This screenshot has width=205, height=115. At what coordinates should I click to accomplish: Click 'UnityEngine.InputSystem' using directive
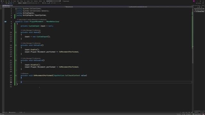tap(34, 15)
